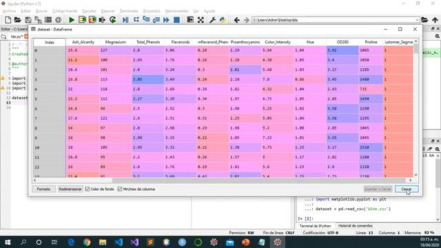The height and width of the screenshot is (248, 441).
Task: Open the Código fuente menu
Action: [x=65, y=11]
